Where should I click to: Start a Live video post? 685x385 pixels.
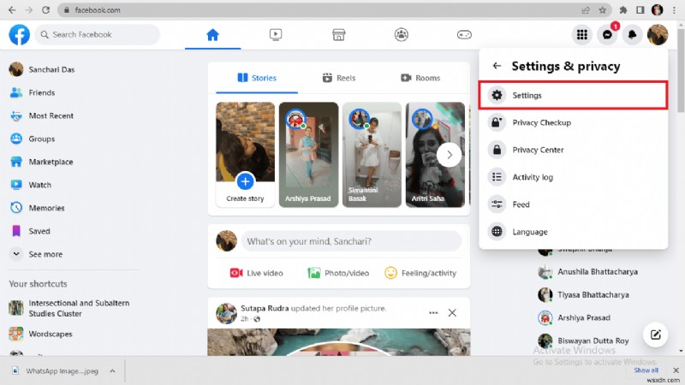[x=256, y=273]
